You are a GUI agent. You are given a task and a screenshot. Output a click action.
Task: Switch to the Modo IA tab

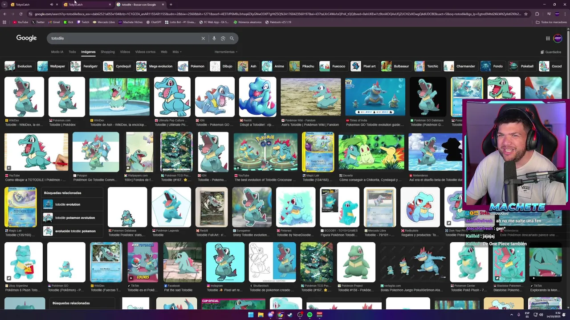pos(57,52)
